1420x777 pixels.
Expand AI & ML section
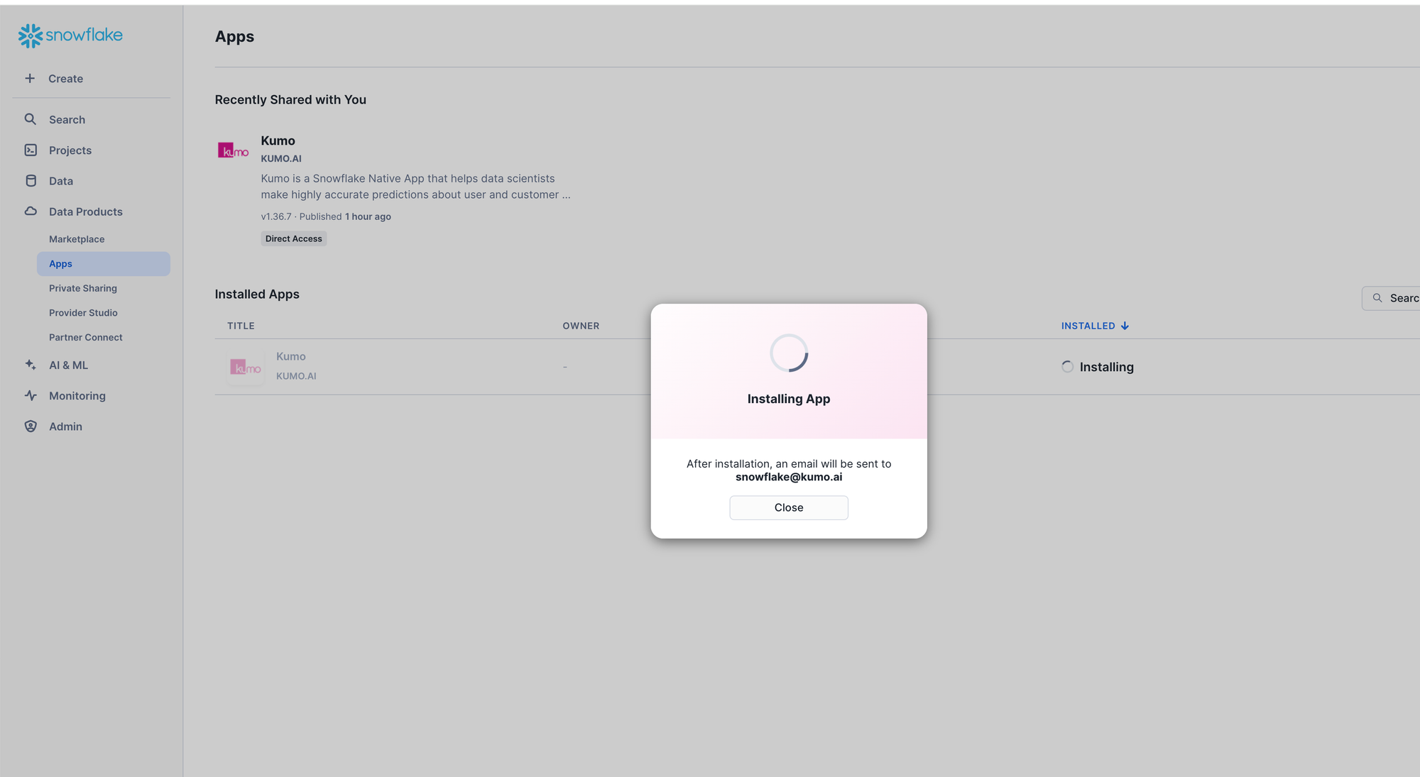[x=69, y=365]
